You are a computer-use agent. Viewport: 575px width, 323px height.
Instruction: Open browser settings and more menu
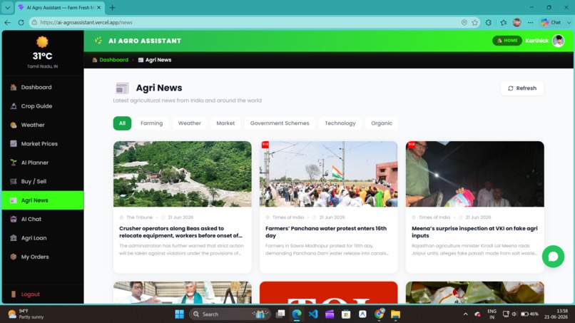tap(530, 22)
